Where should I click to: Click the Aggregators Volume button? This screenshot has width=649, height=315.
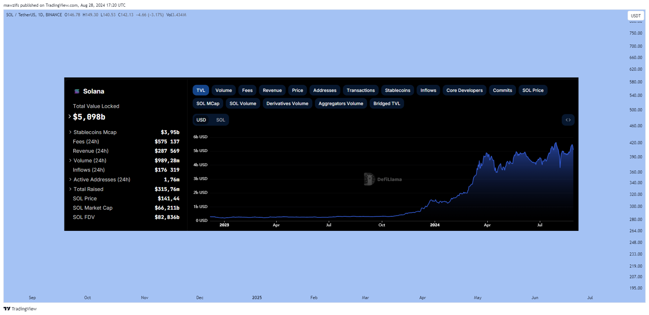coord(341,103)
